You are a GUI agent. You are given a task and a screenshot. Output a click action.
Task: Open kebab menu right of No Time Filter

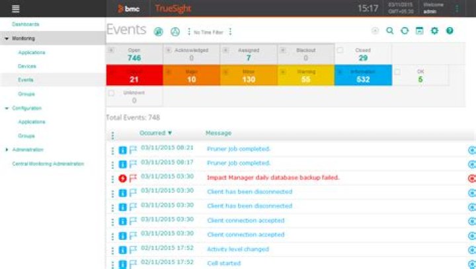pyautogui.click(x=231, y=32)
